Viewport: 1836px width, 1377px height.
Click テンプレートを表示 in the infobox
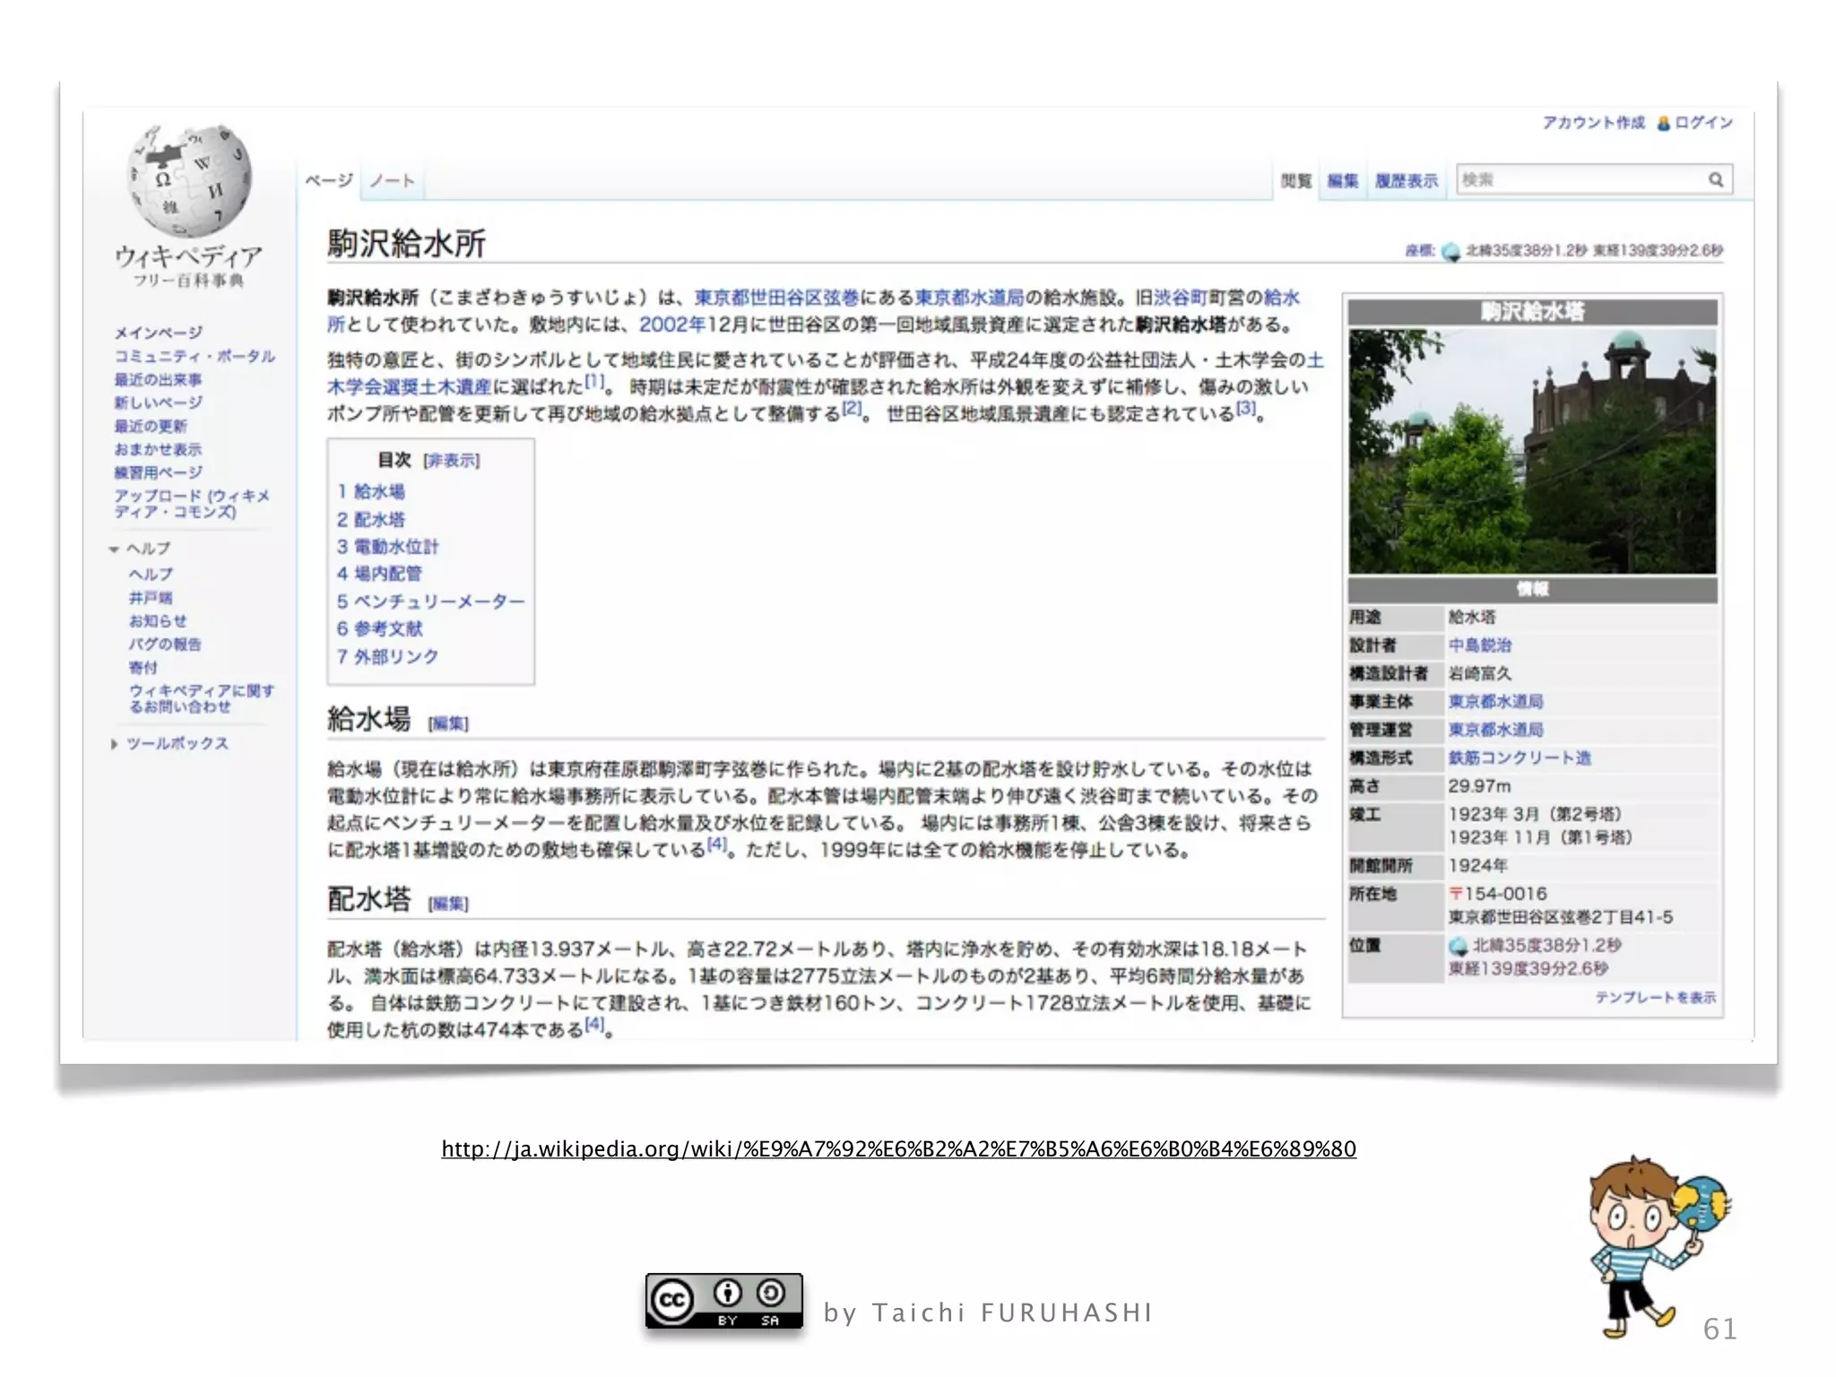1655,998
